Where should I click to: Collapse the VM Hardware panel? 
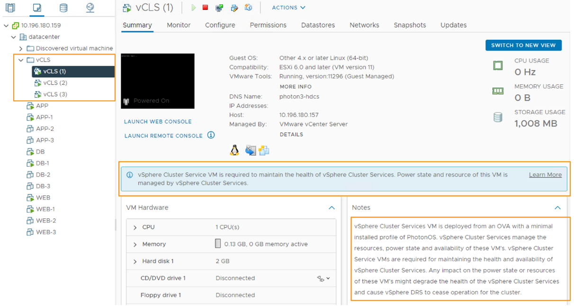pyautogui.click(x=332, y=207)
